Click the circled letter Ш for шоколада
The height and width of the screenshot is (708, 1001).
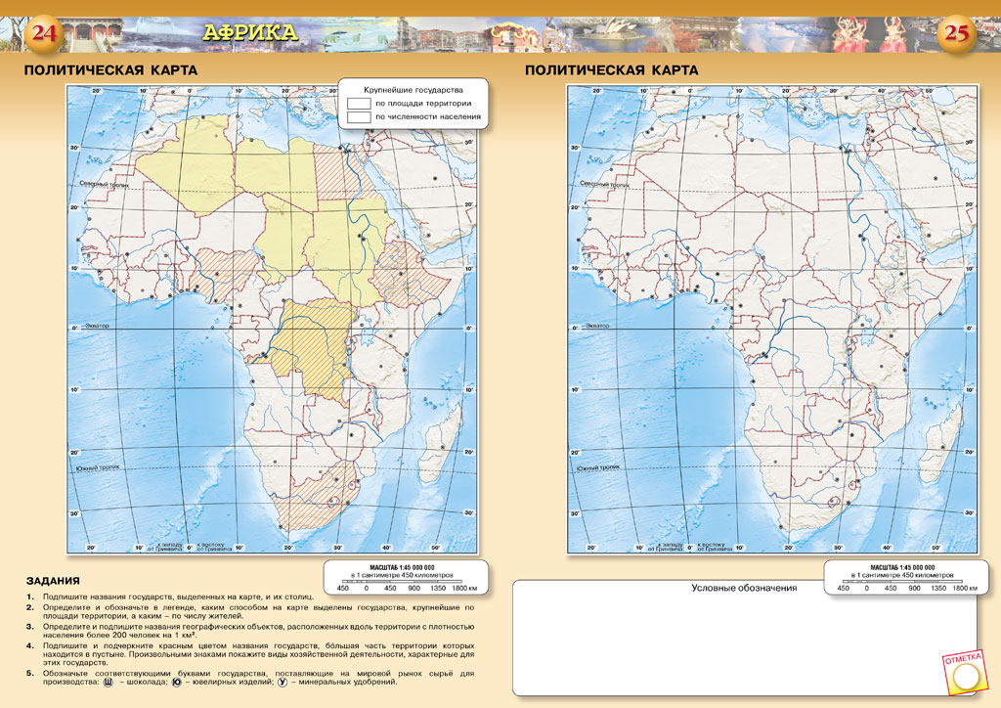108,682
